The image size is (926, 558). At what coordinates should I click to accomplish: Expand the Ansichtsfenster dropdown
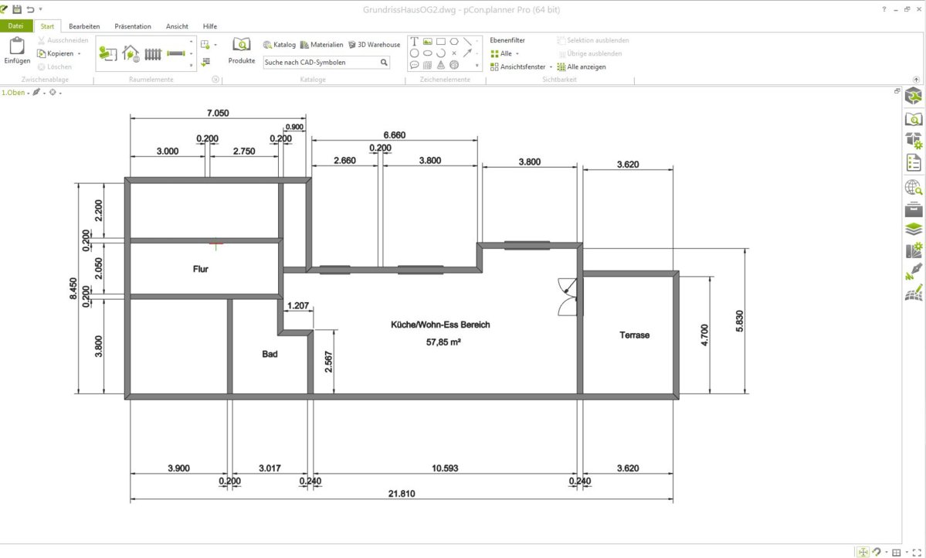tap(551, 67)
